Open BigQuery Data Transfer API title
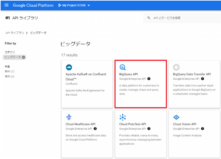221x159 pixels. pyautogui.click(x=192, y=74)
